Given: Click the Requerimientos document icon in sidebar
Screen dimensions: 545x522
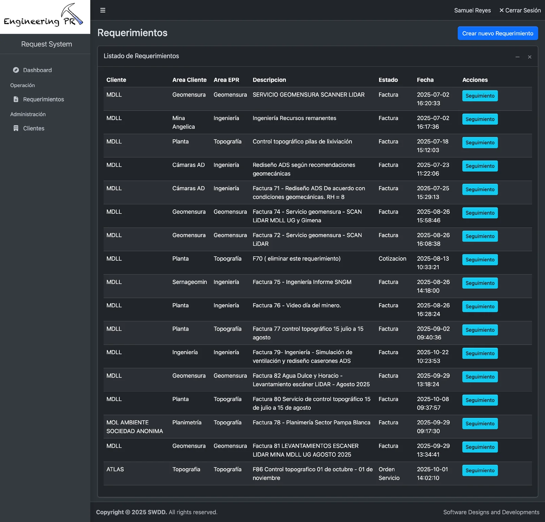Looking at the screenshot, I should coord(16,99).
